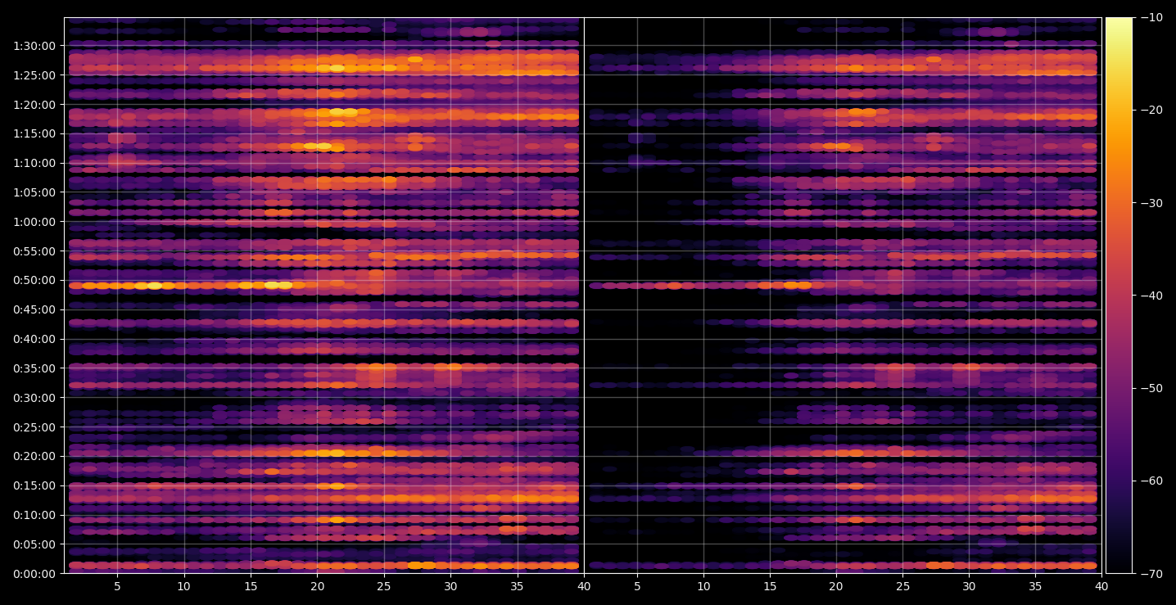Image resolution: width=1176 pixels, height=605 pixels.
Task: Click x-axis label 35 under the right heatmap
Action: 1035,586
